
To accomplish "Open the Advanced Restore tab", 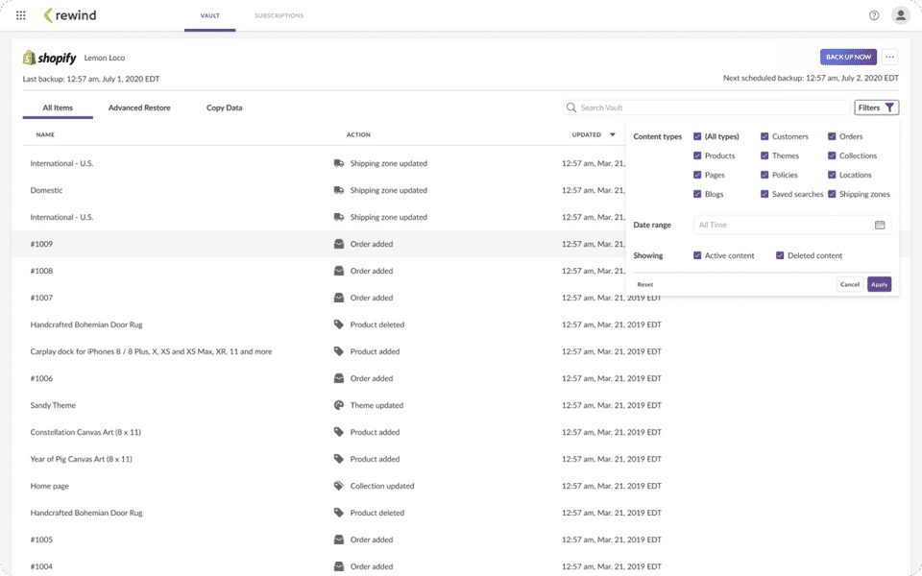I will point(139,108).
